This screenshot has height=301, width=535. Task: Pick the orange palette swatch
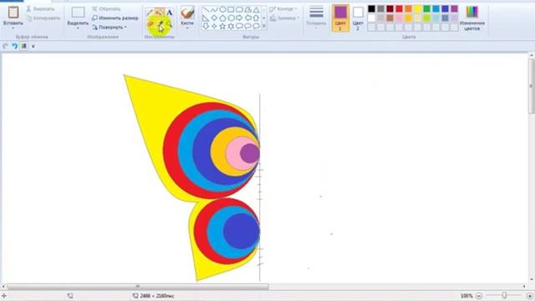[409, 9]
